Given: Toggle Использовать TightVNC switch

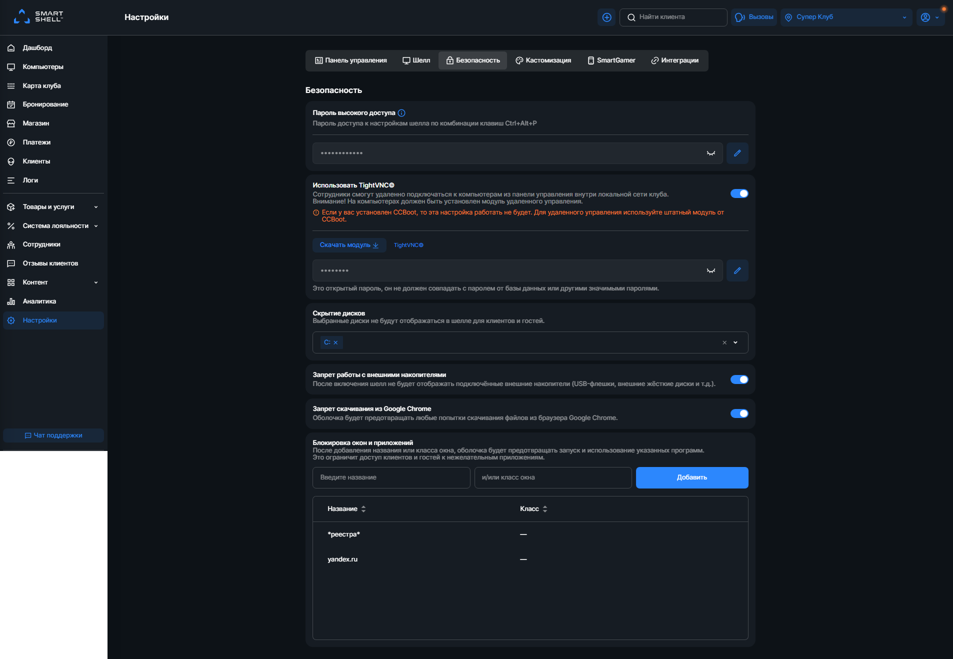Looking at the screenshot, I should (739, 193).
